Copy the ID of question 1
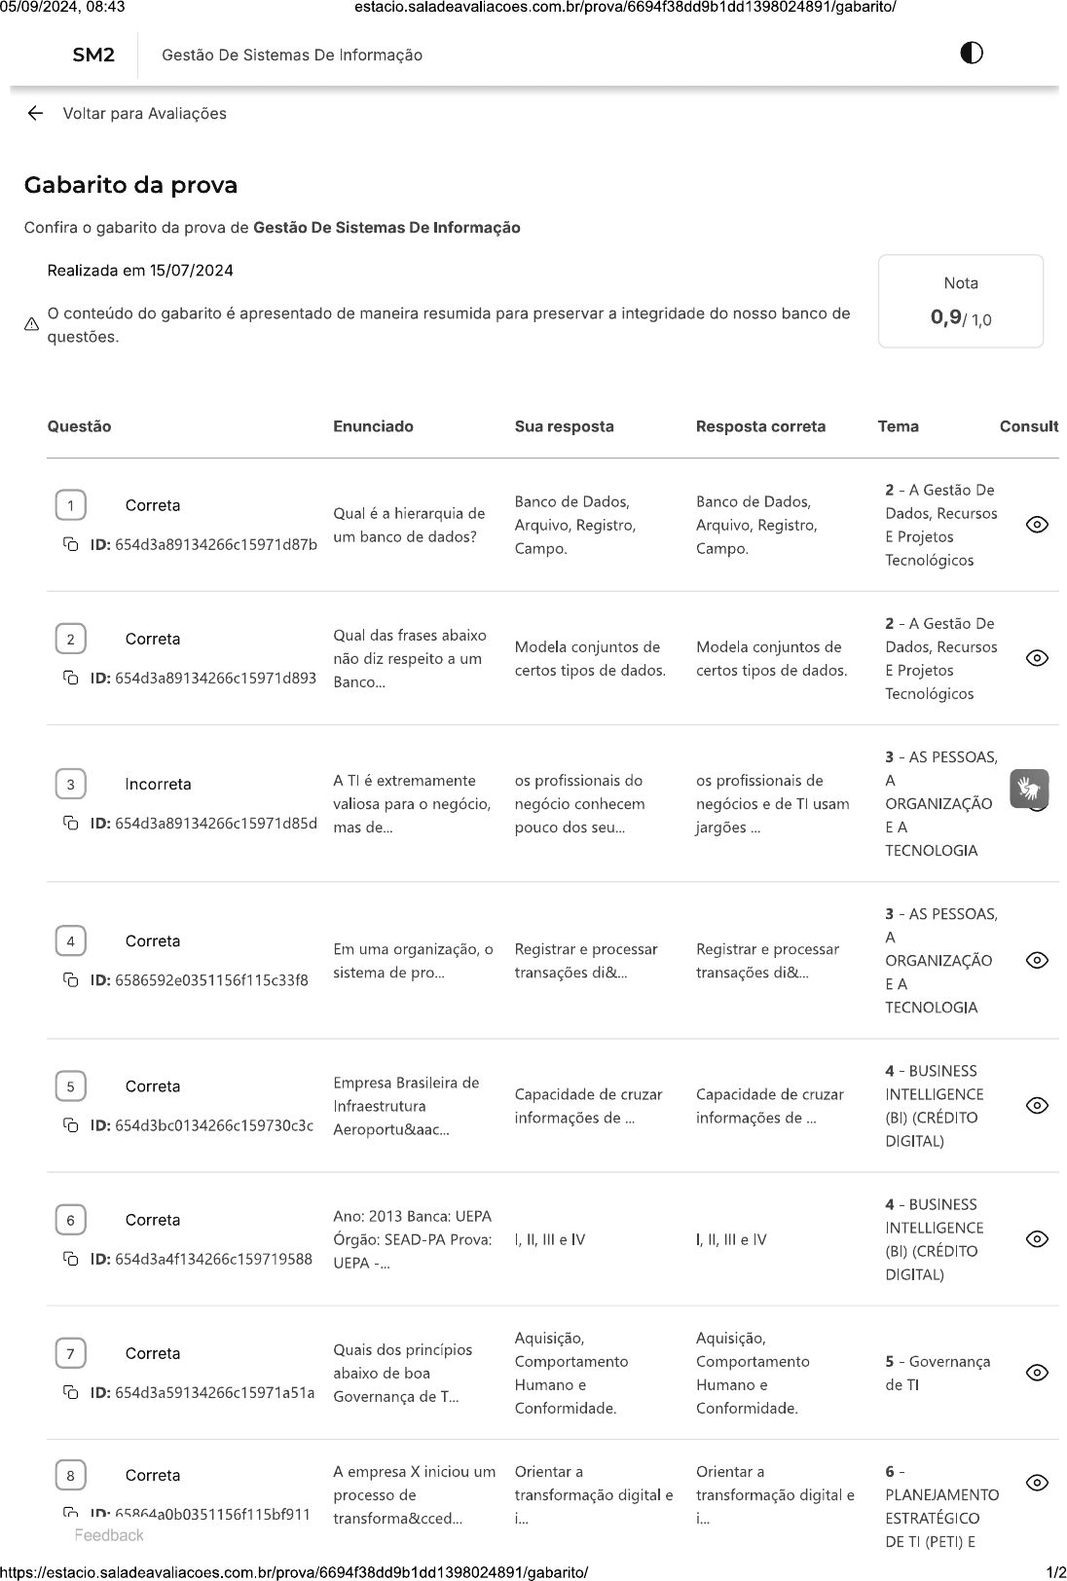 coord(71,544)
